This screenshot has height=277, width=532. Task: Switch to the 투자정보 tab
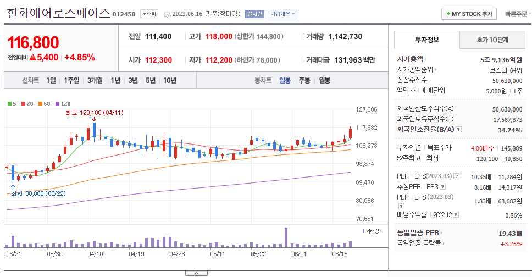[x=427, y=40]
